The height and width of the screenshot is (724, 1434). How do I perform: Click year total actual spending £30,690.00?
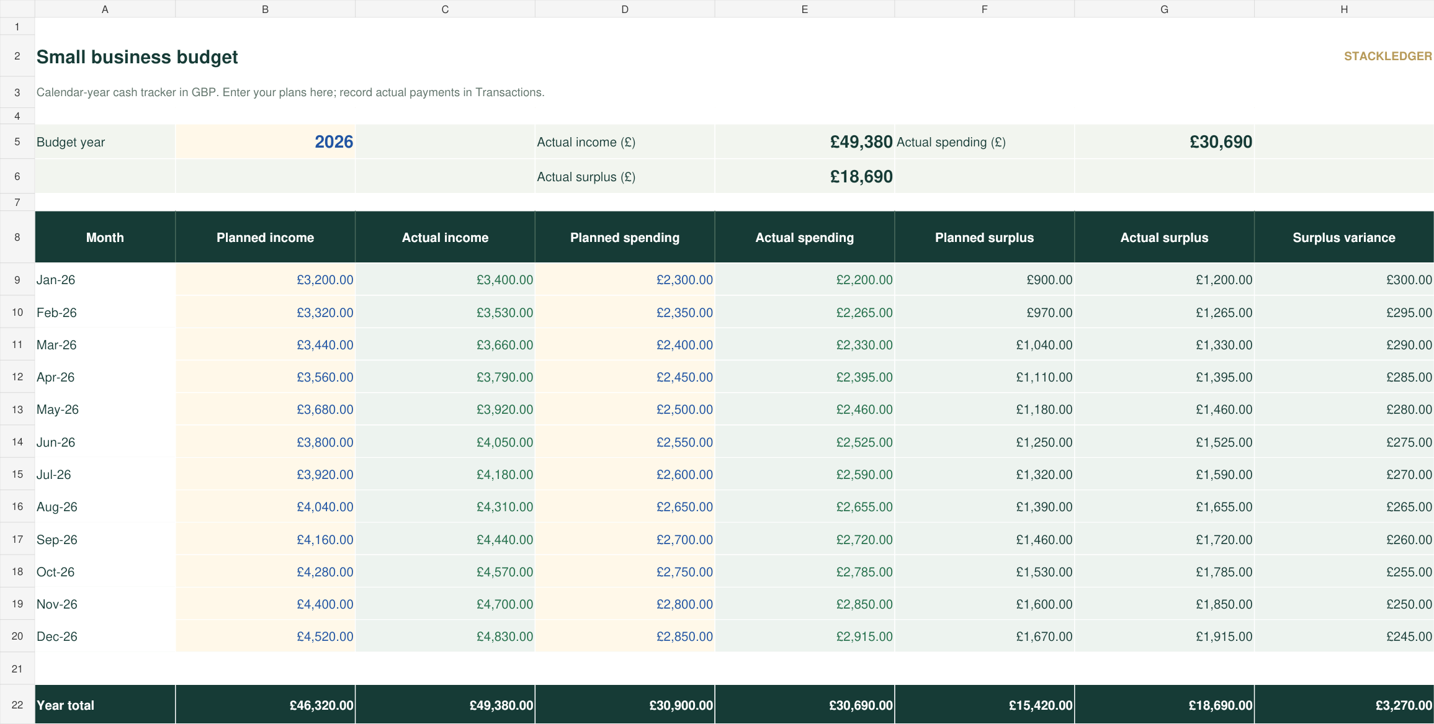pos(804,705)
